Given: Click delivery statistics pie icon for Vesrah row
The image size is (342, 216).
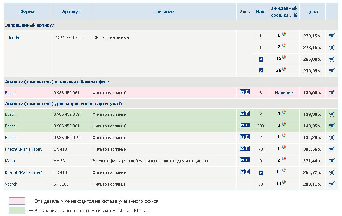Looking at the screenshot, I should [284, 182].
